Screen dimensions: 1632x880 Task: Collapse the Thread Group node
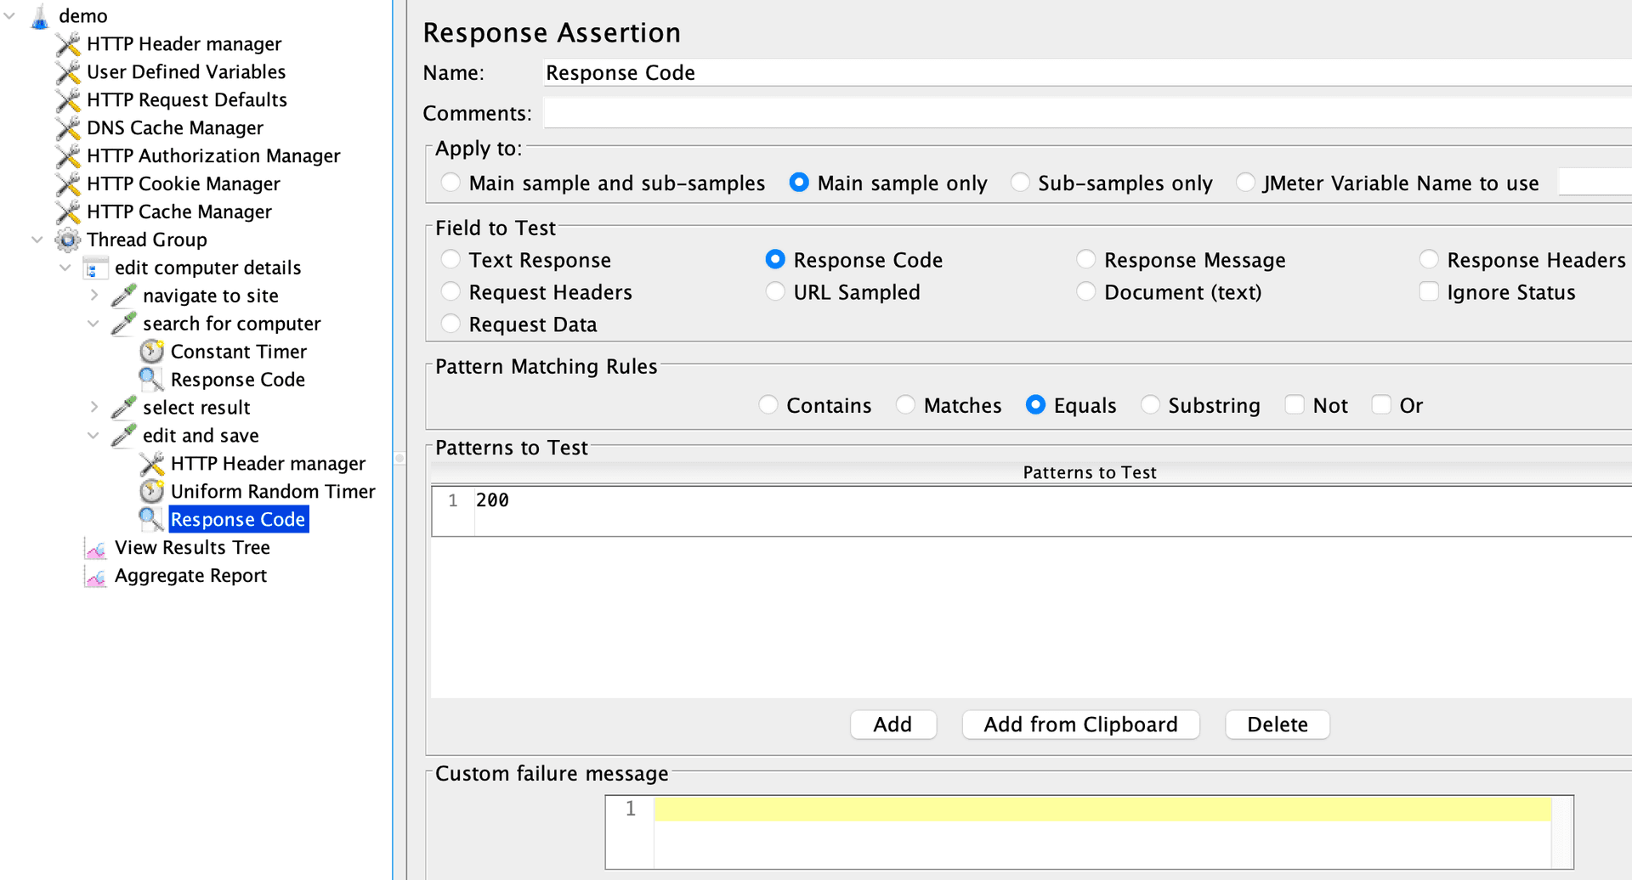[x=37, y=240]
